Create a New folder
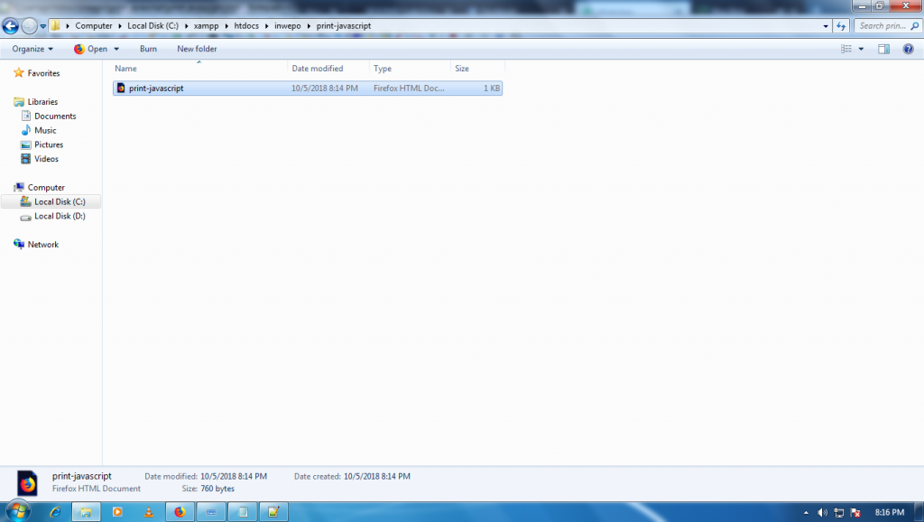The image size is (924, 522). click(x=197, y=49)
